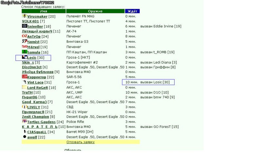Open Zenit Champion player profile
The width and height of the screenshot is (255, 164).
[x=35, y=117]
